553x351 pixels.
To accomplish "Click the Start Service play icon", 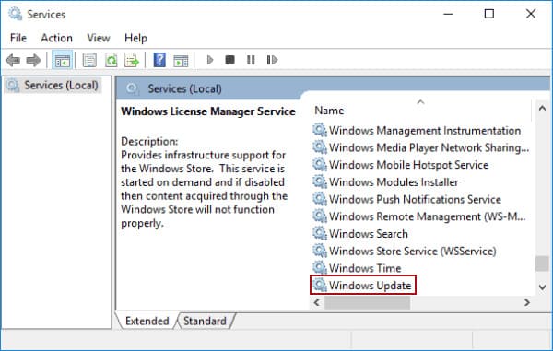I will 210,60.
